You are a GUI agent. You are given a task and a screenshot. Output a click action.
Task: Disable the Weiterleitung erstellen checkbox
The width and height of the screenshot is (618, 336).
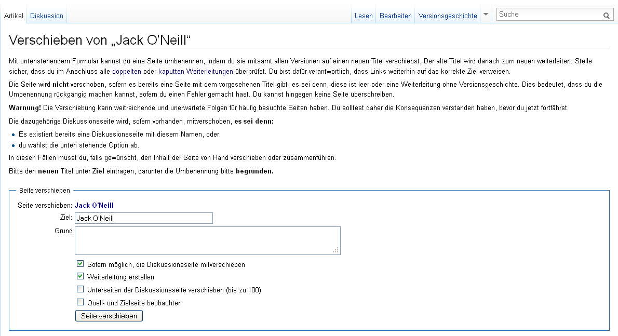point(80,276)
